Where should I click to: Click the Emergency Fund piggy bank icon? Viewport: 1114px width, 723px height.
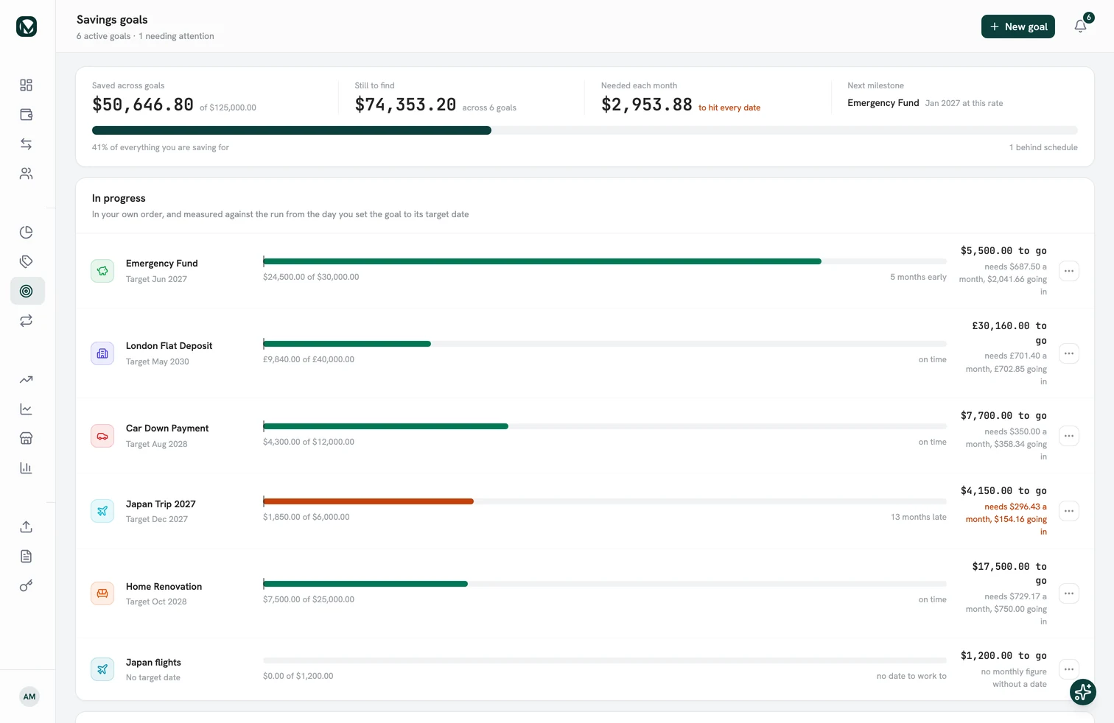[102, 271]
